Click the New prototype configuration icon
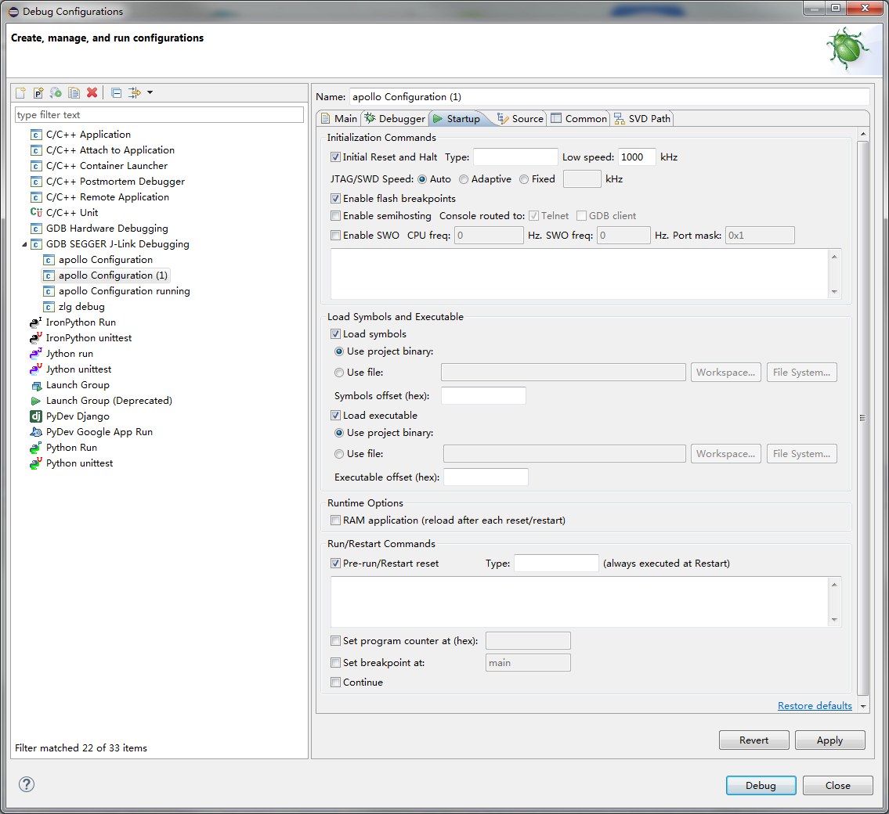 [x=38, y=92]
